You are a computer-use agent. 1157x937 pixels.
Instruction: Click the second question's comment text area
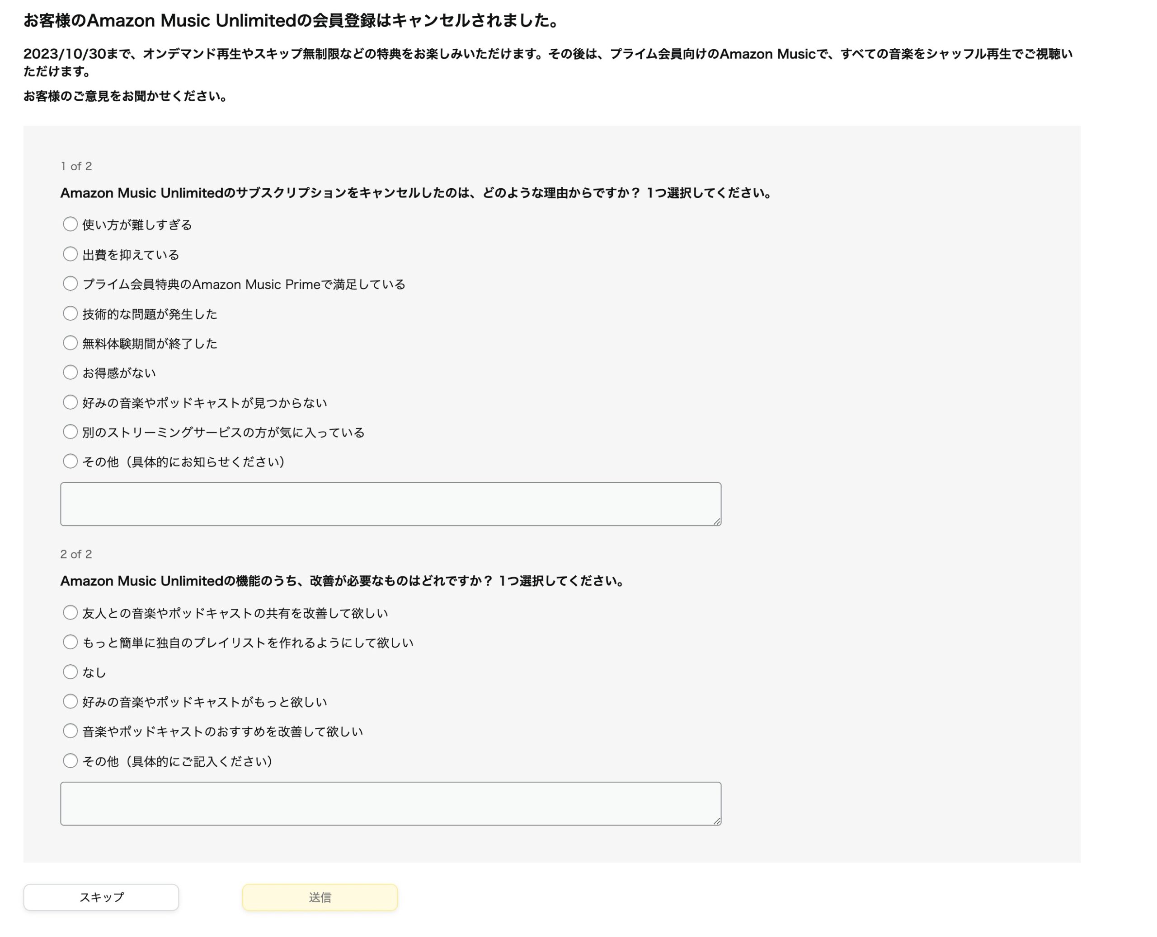point(390,803)
